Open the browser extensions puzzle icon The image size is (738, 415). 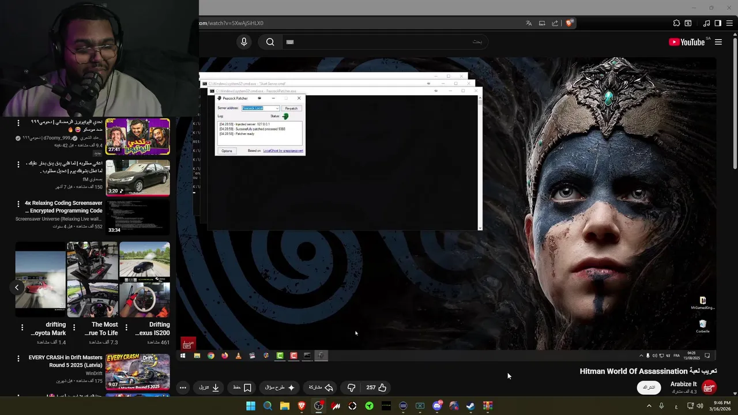(x=676, y=23)
